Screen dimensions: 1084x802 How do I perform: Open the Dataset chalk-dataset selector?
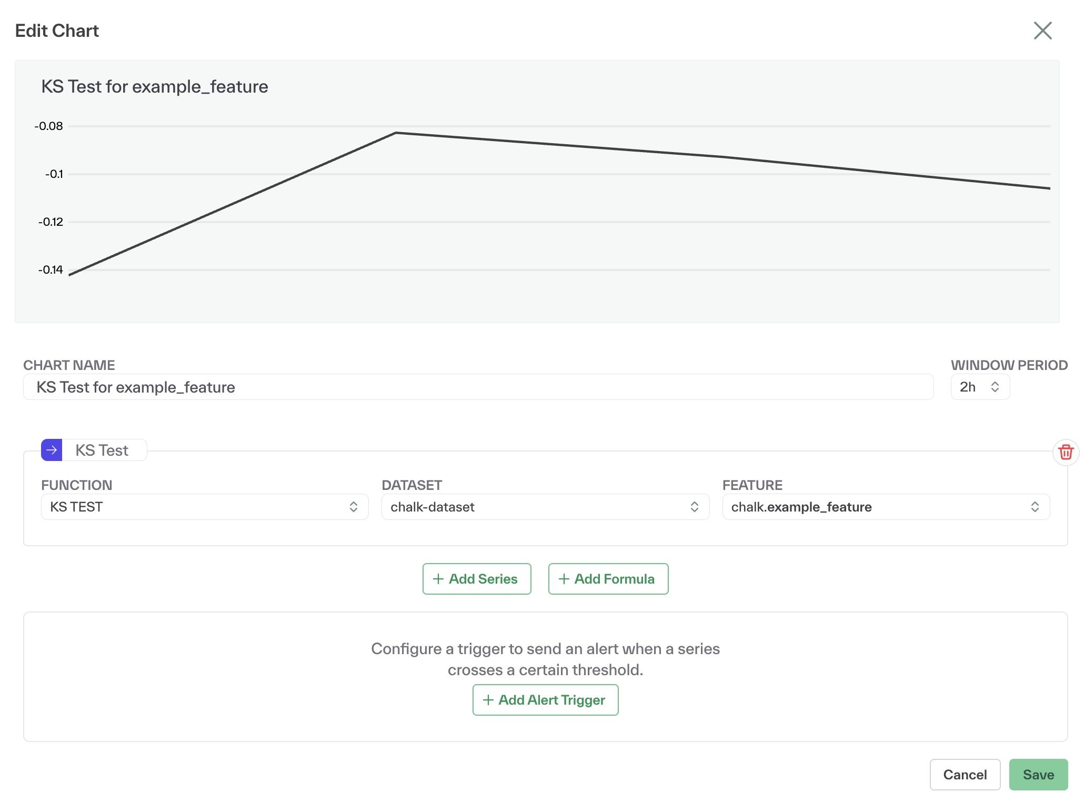coord(545,507)
